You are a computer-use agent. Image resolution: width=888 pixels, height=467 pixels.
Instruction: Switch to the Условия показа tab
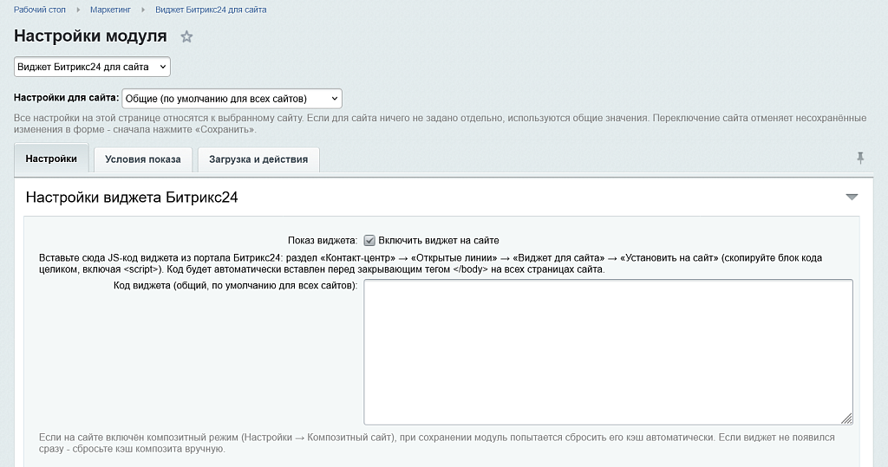coord(143,159)
